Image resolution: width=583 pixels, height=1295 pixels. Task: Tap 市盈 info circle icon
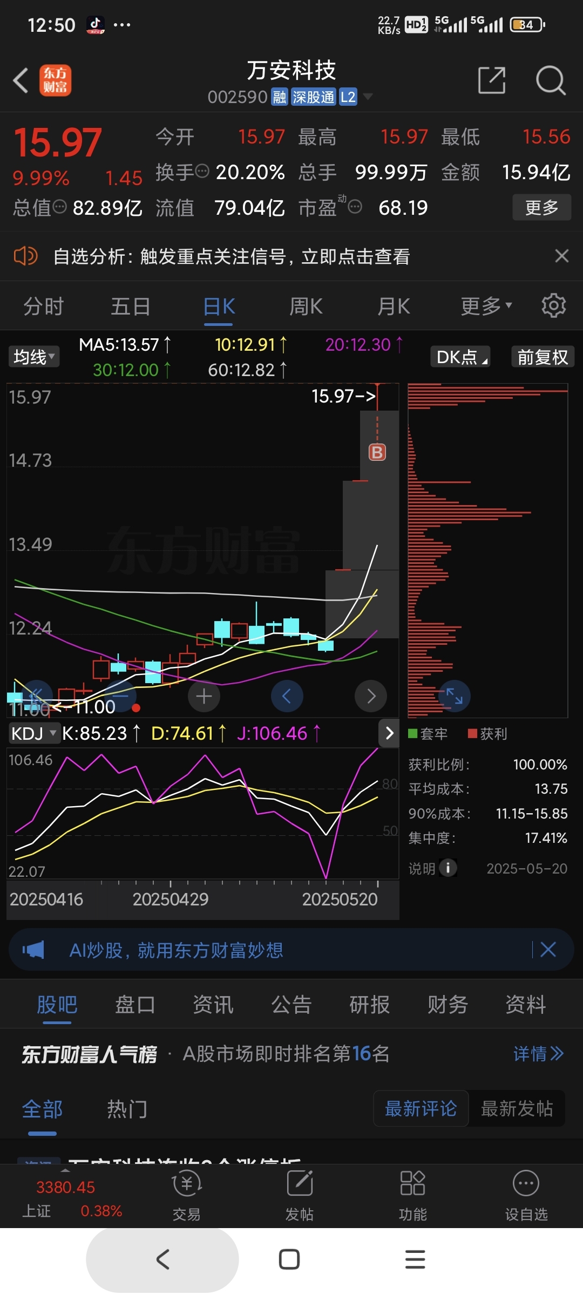click(x=355, y=207)
